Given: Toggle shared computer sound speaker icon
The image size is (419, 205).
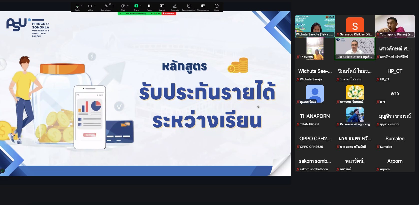Looking at the screenshot, I should pos(152,13).
